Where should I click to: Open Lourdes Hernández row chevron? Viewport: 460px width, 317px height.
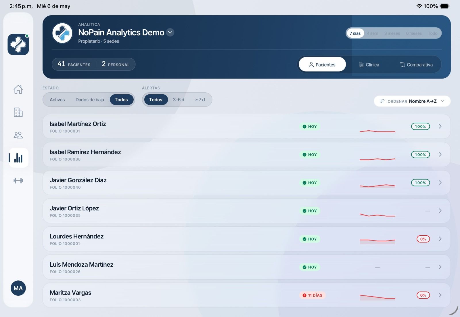click(440, 239)
